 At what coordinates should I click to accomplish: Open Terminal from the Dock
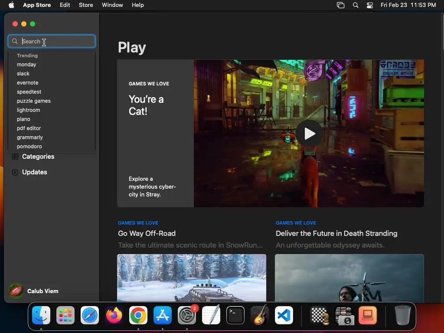(235, 315)
